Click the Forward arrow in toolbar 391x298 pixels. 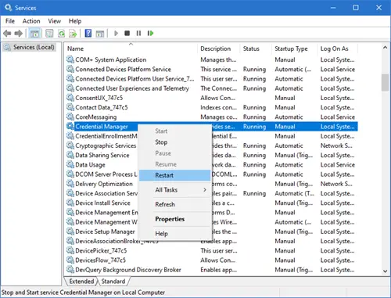tap(19, 34)
